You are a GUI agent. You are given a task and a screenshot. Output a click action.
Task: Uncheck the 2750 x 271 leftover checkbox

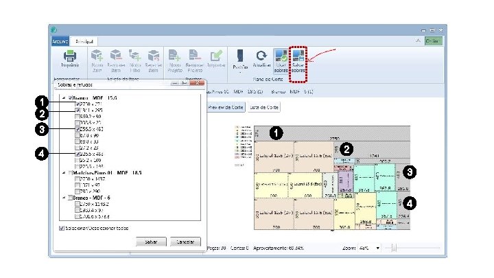(78, 104)
